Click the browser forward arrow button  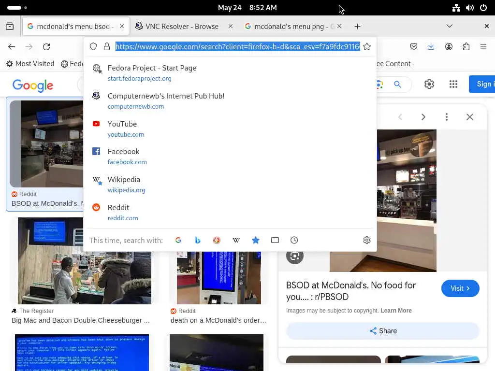29,47
